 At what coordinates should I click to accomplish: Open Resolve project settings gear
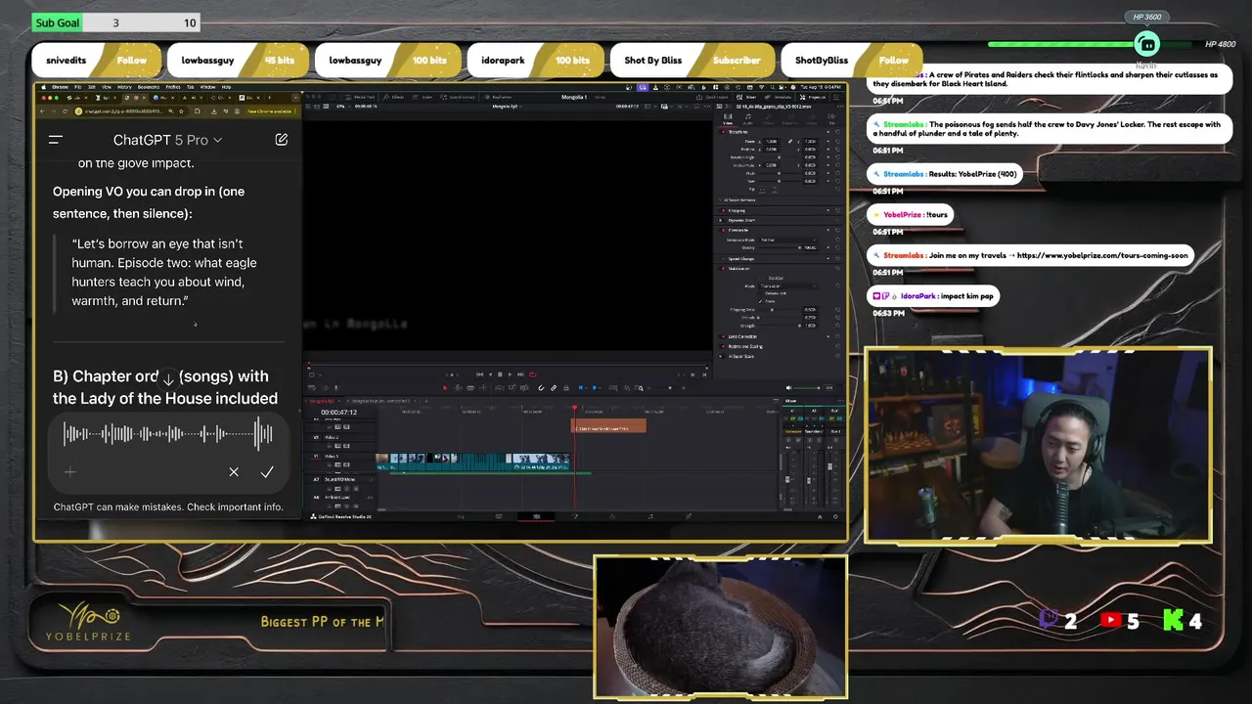(x=835, y=516)
